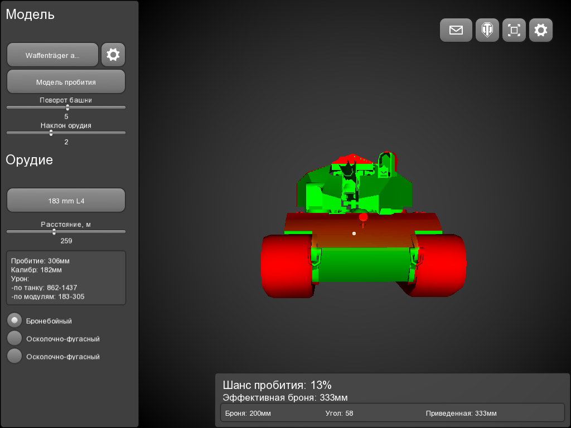Click the Модель heading

(x=30, y=14)
